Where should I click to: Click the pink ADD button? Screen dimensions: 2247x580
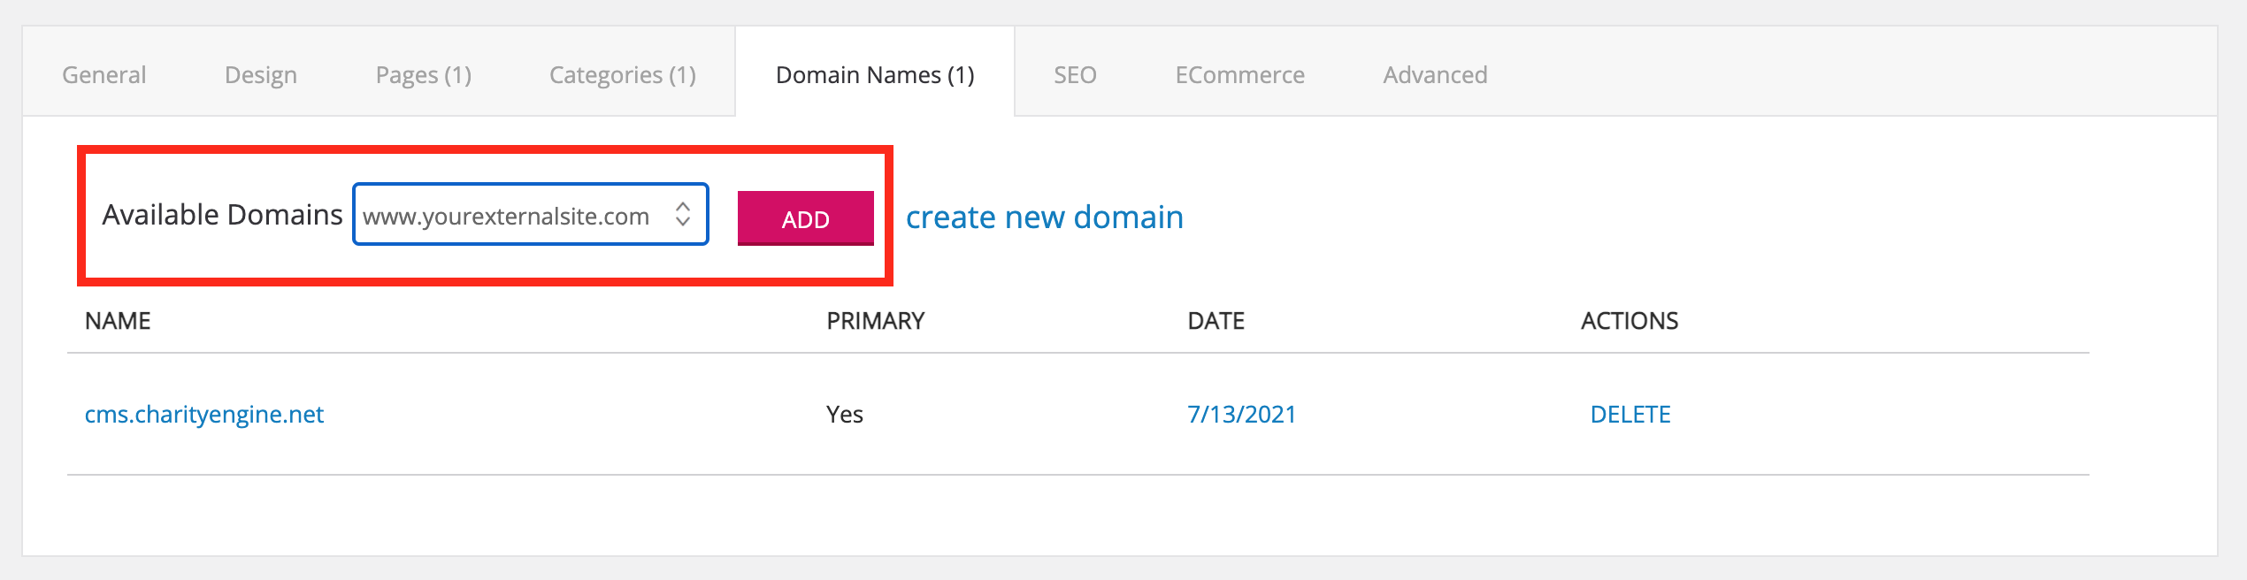pos(805,217)
